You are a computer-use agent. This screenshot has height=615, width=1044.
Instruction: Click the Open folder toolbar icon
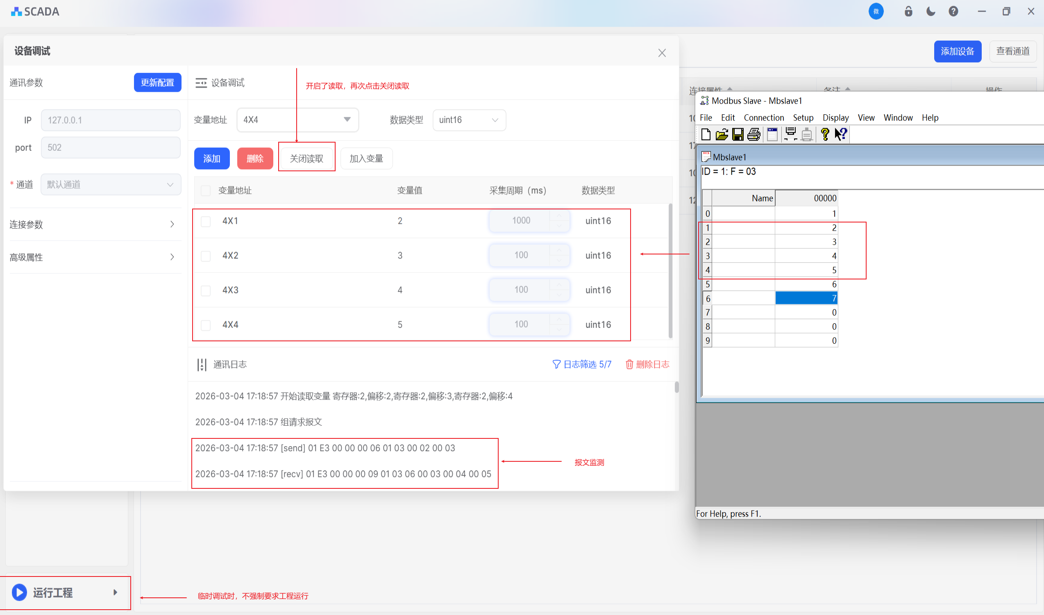pos(722,134)
